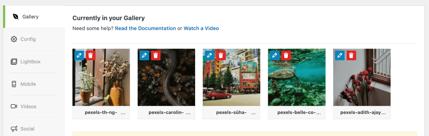Click the pencil icon on pexels-carolin- image

tap(144, 55)
